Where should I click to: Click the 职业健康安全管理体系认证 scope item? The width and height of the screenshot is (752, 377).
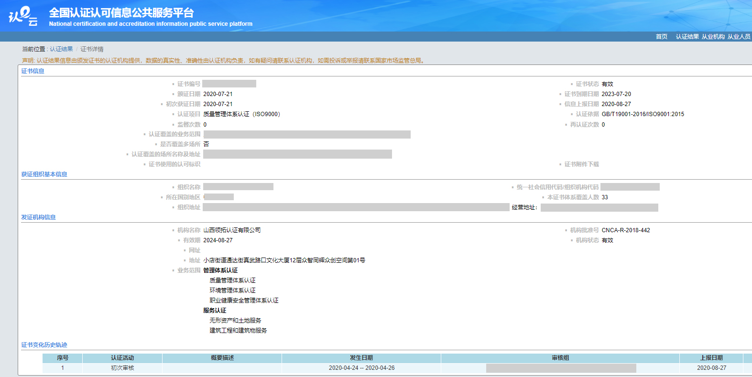(x=244, y=301)
